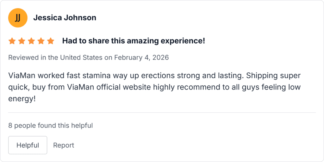The width and height of the screenshot is (324, 162).
Task: Click the first rating star
Action: (12, 41)
